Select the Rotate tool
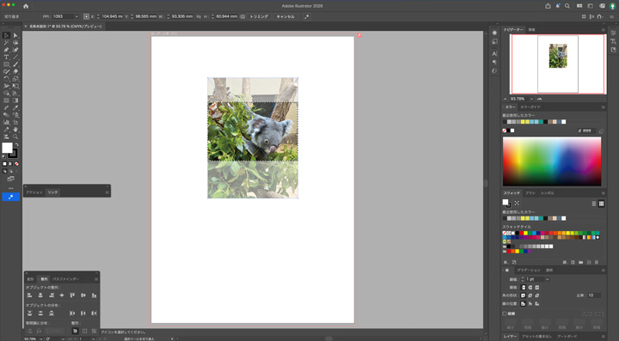Viewport: 619px width, 341px height. coord(6,78)
